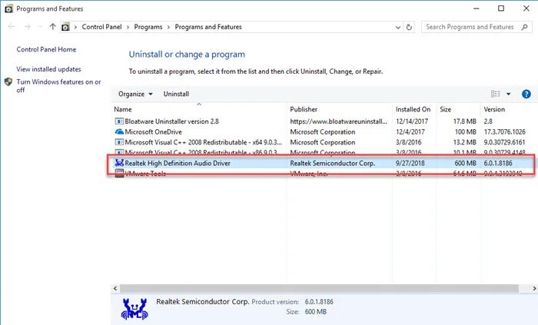Click the 9/27/2018 install date cell
538x325 pixels.
[410, 163]
